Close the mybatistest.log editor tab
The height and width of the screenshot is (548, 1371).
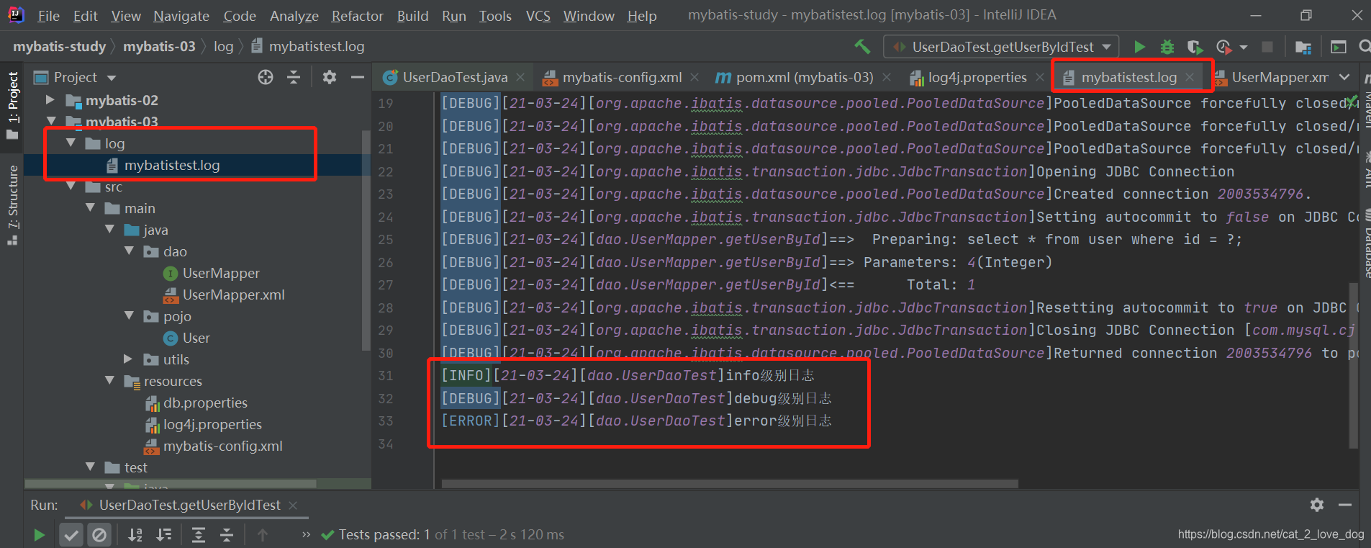click(x=1190, y=77)
